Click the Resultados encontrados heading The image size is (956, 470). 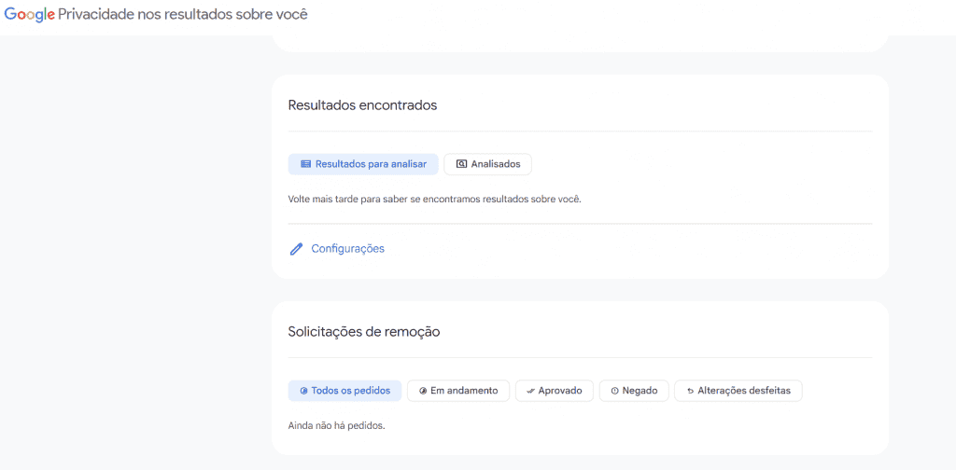click(363, 104)
